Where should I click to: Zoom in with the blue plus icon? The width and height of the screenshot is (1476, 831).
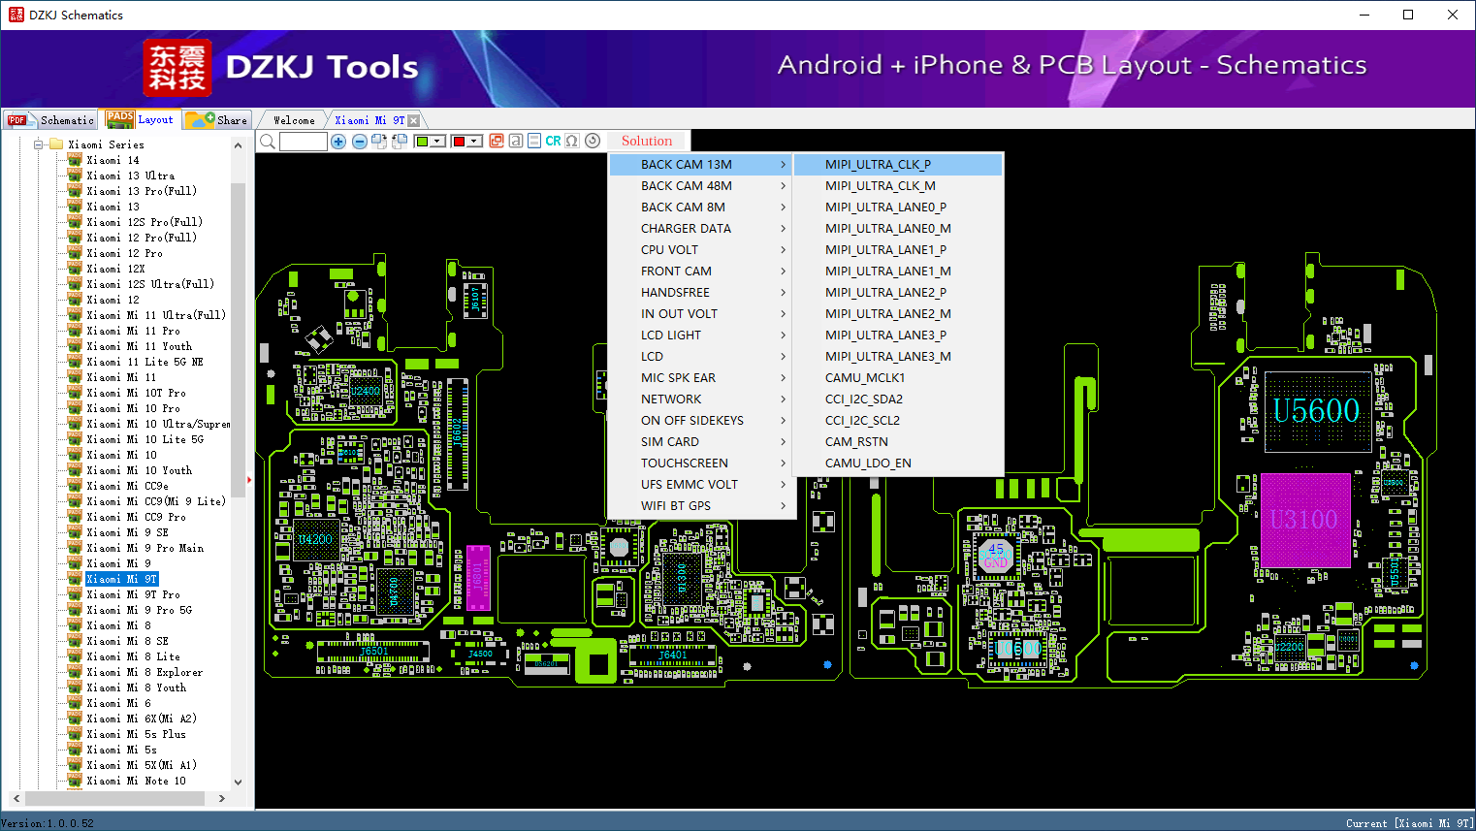coord(338,142)
